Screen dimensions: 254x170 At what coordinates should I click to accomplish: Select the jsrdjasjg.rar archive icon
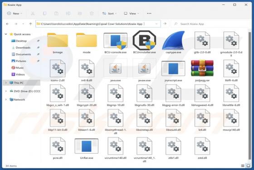[202, 68]
